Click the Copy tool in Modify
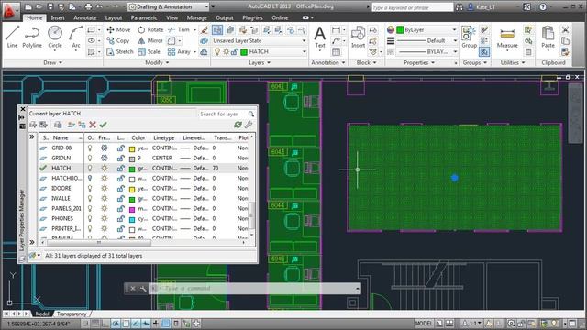The height and width of the screenshot is (330, 587). (118, 40)
